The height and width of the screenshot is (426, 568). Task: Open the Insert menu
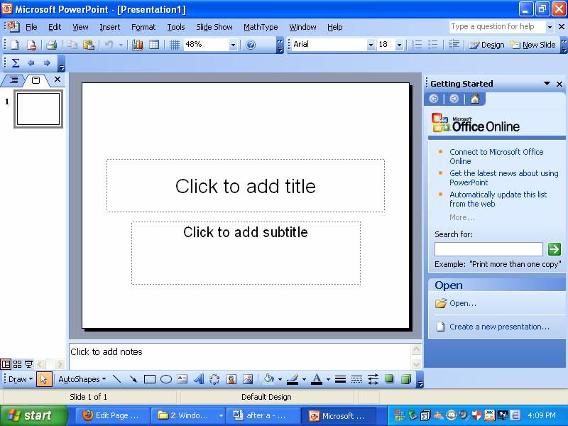[x=110, y=27]
